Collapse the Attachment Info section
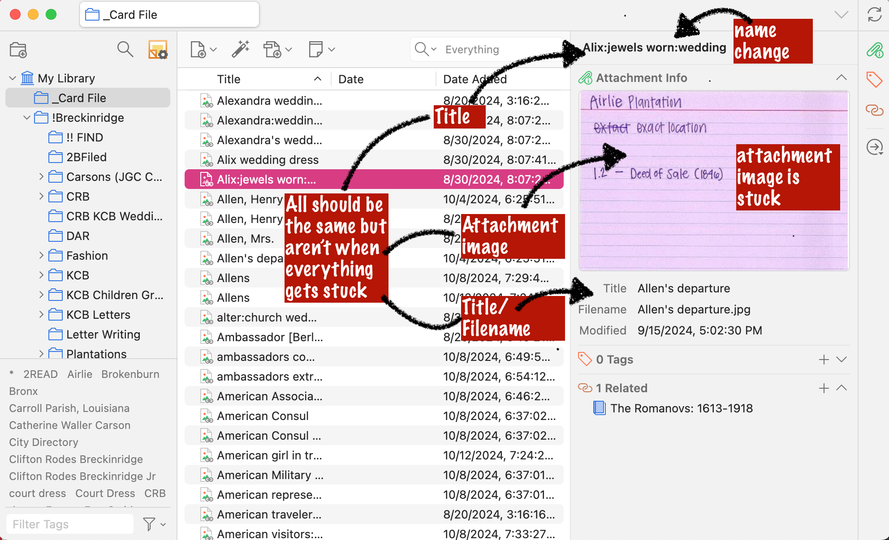Viewport: 889px width, 540px height. coord(841,78)
